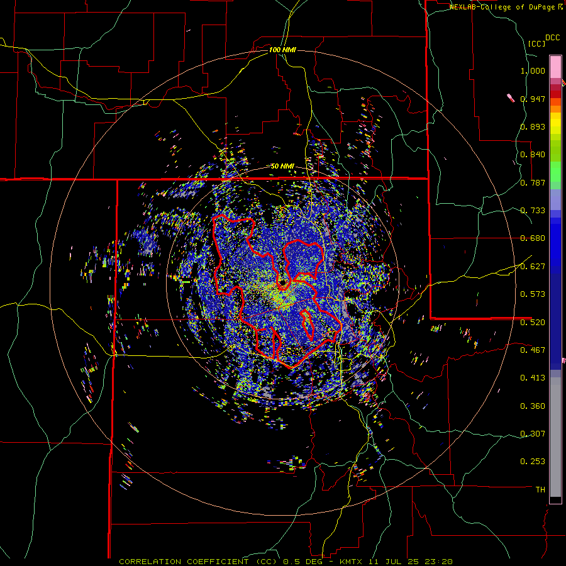Screen dimensions: 566x566
Task: Select the 0.573 legend value
Action: pyautogui.click(x=533, y=294)
